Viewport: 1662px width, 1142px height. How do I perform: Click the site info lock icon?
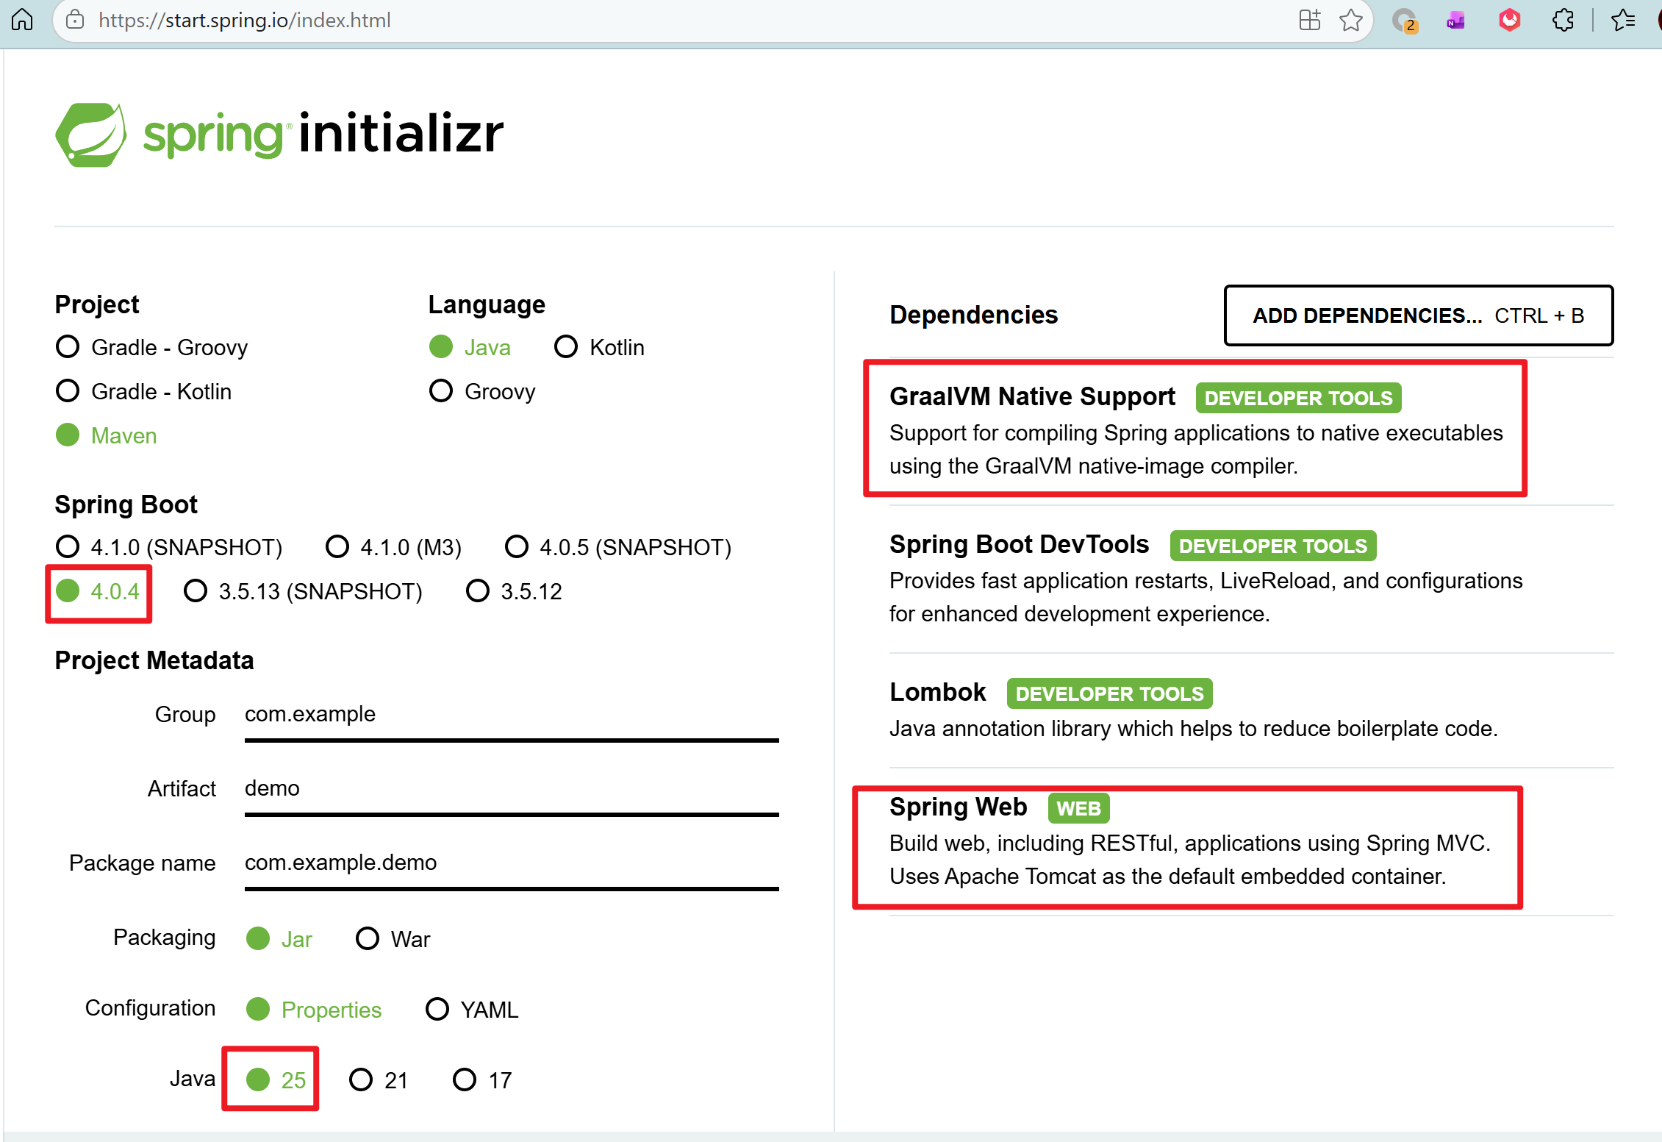coord(75,20)
